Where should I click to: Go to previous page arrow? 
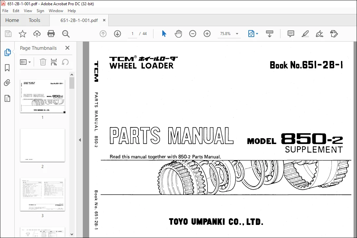[103, 34]
